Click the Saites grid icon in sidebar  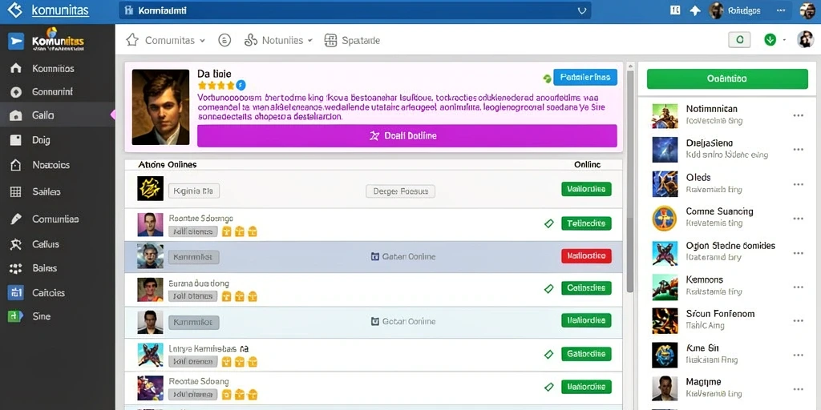pos(16,192)
